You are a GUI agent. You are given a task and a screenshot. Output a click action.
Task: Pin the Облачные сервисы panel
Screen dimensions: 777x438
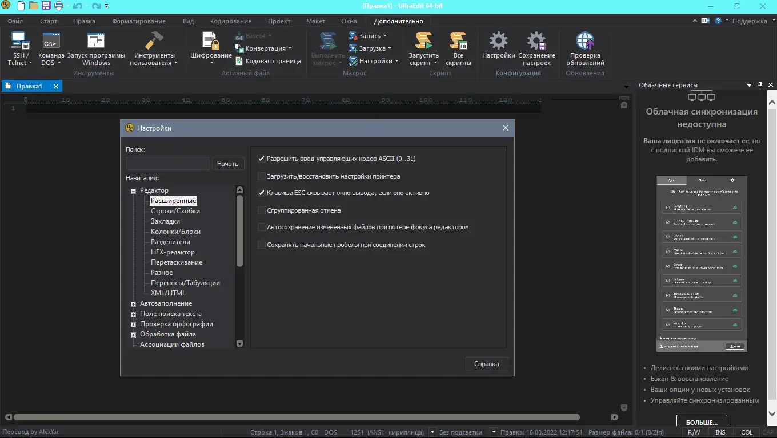(x=760, y=85)
